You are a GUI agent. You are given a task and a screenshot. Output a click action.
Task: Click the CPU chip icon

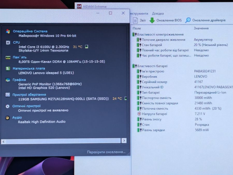[x=8, y=43]
